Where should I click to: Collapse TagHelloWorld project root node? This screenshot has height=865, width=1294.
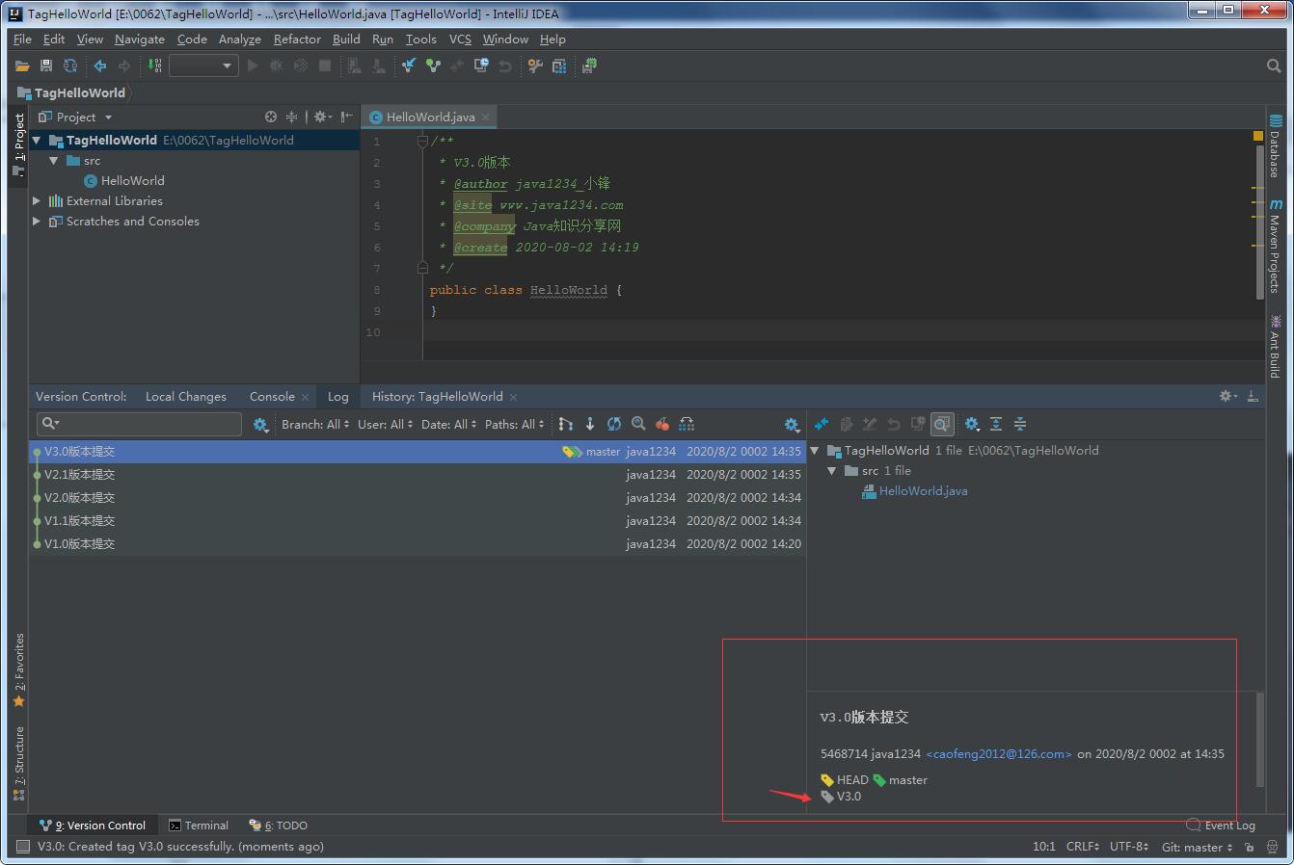[37, 140]
